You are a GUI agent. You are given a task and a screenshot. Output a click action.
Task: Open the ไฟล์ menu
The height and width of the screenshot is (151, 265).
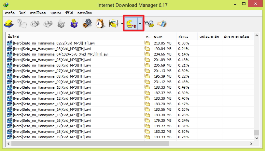(x=22, y=13)
